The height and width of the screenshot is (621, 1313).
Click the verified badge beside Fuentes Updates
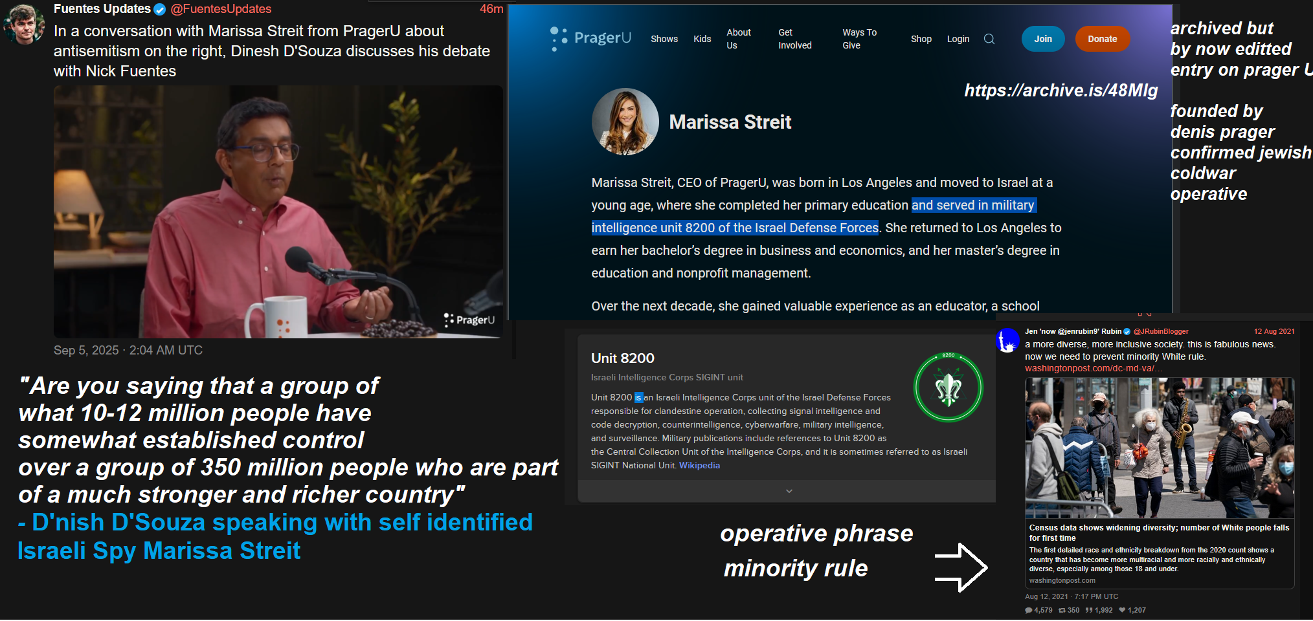click(x=160, y=9)
